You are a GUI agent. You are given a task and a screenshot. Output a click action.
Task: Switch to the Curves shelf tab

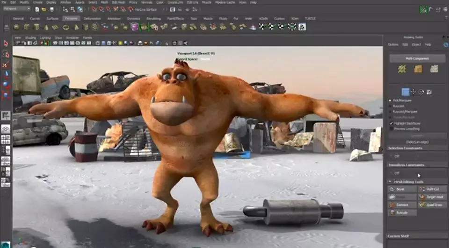click(35, 19)
